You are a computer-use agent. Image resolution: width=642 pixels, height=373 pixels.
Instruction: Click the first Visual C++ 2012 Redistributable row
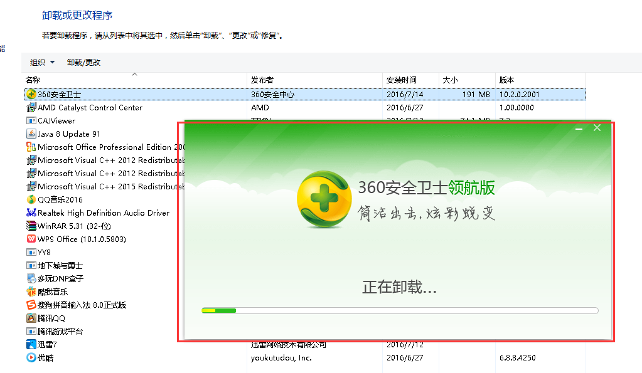pyautogui.click(x=105, y=160)
